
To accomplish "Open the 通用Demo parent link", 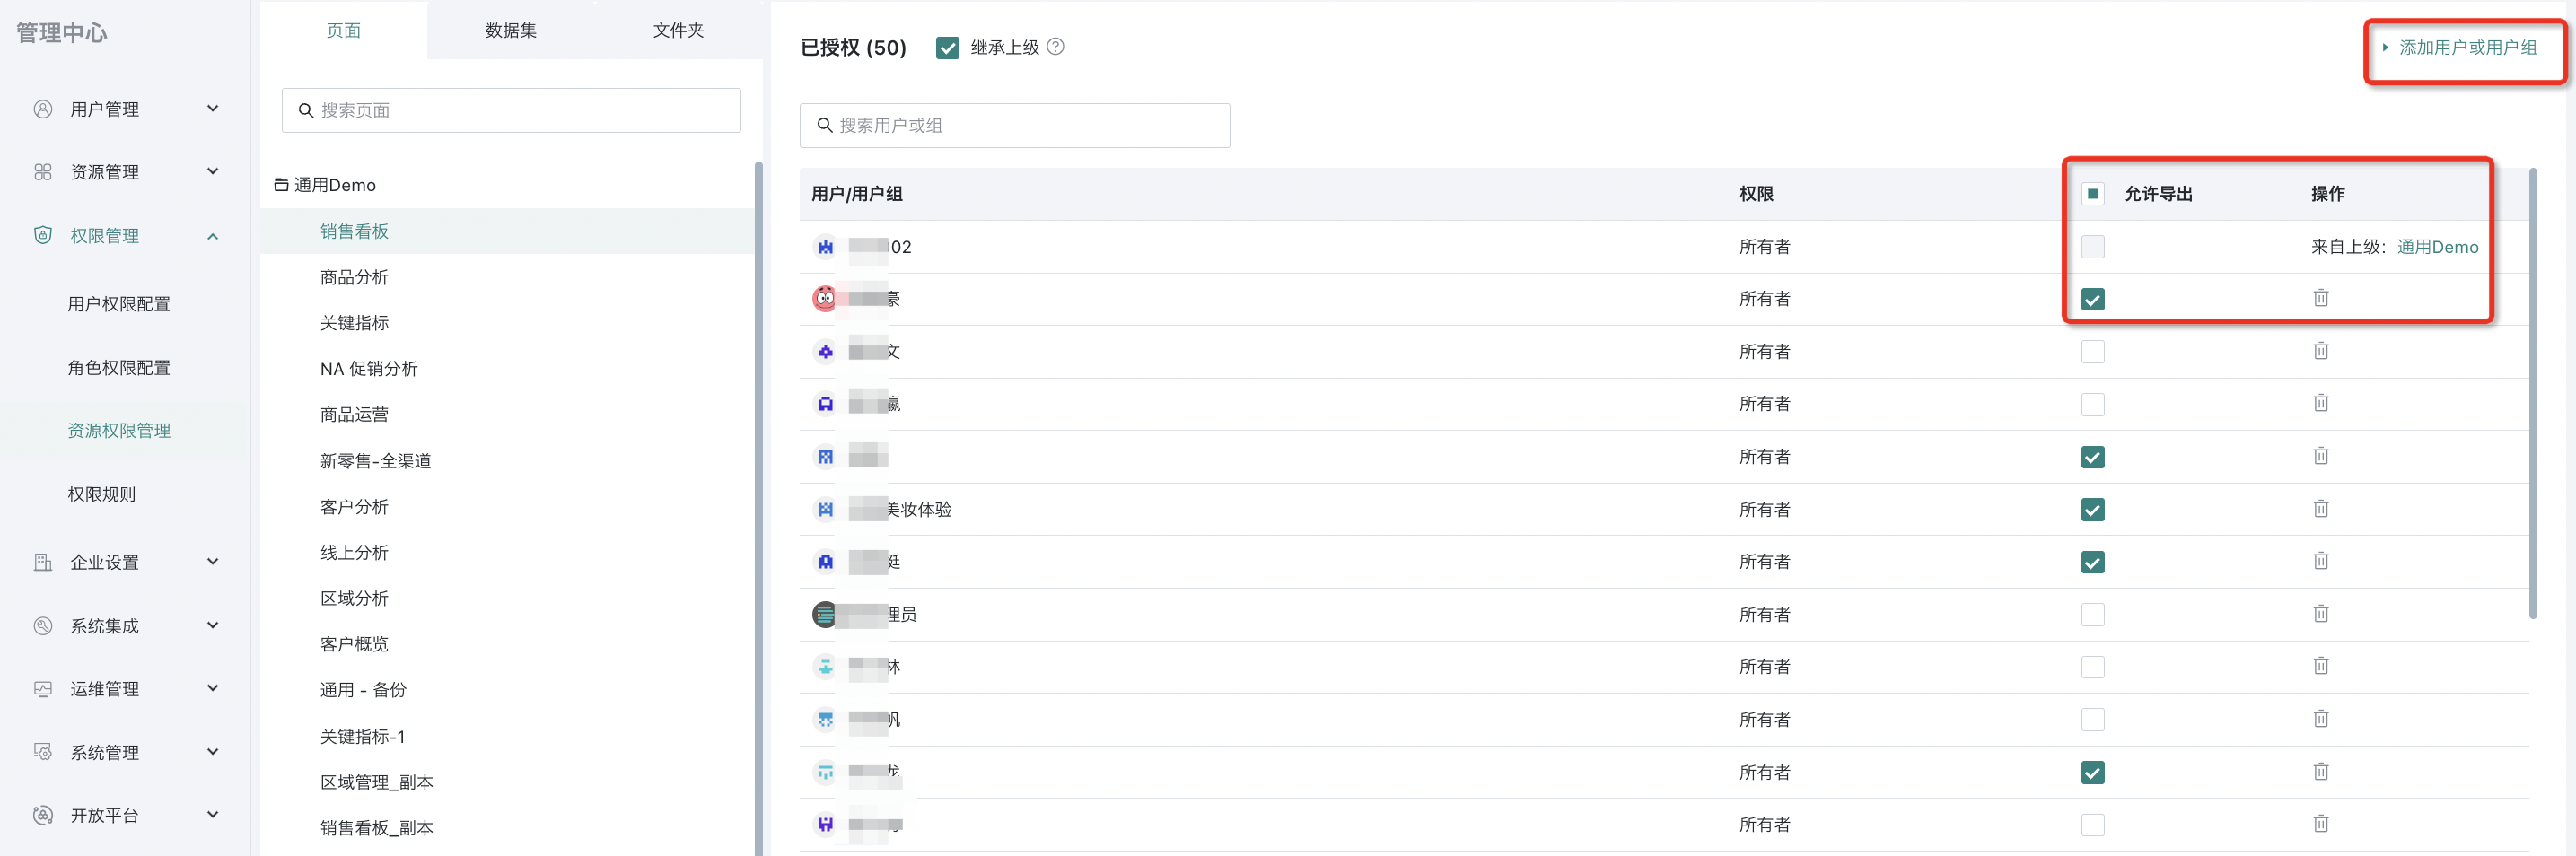I will (x=2437, y=247).
